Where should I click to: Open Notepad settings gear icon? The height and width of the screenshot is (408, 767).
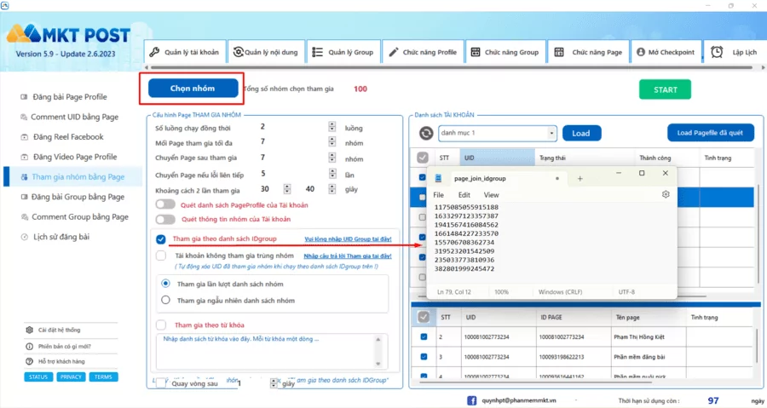pyautogui.click(x=666, y=194)
